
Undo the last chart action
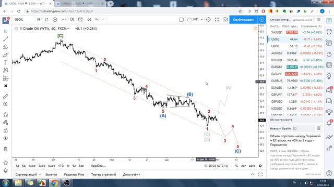click(97, 20)
